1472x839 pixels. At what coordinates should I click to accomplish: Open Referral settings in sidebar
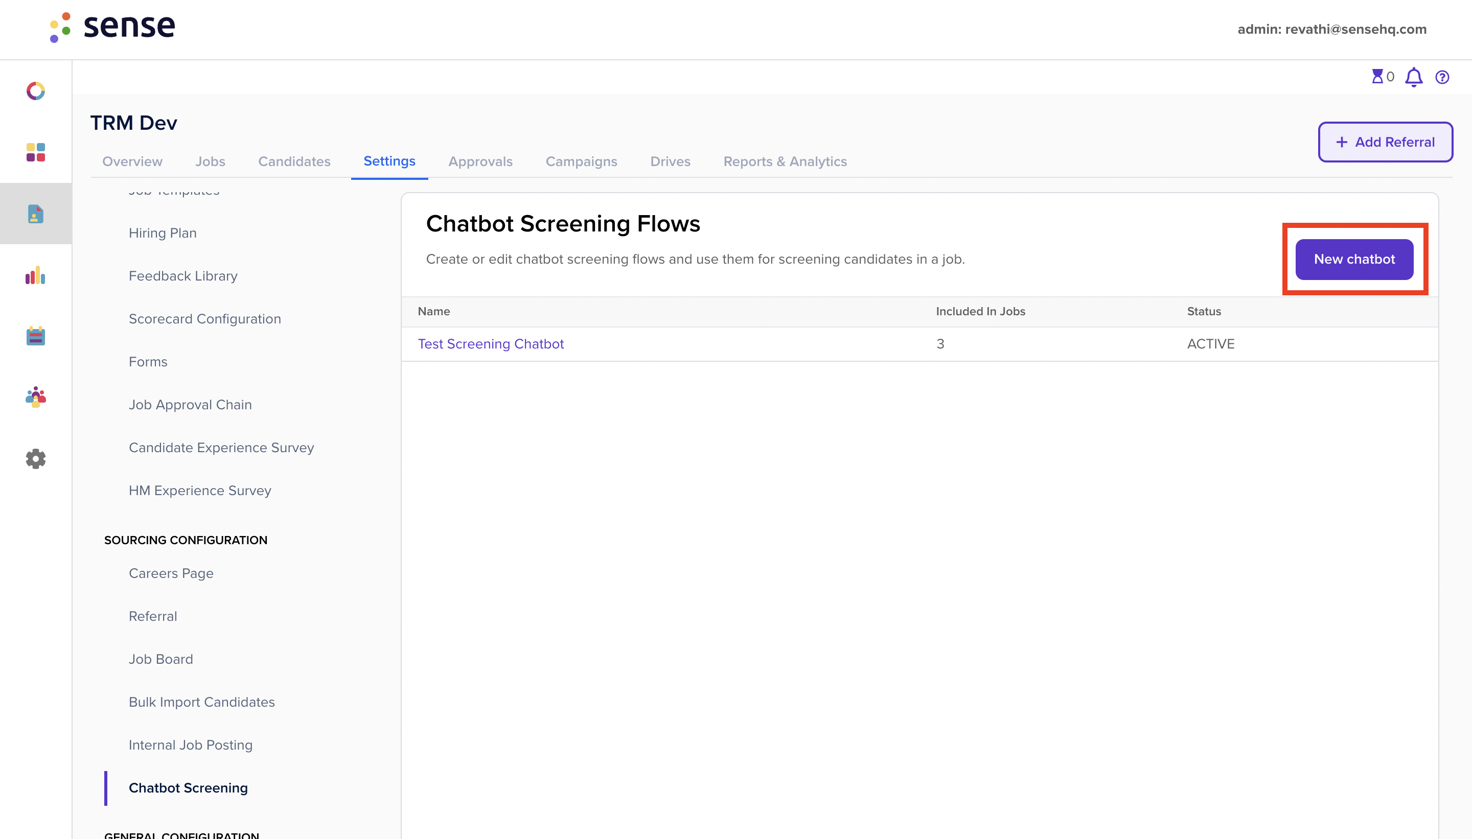(153, 616)
